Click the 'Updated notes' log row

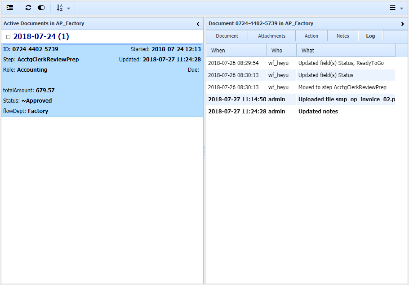pos(318,111)
